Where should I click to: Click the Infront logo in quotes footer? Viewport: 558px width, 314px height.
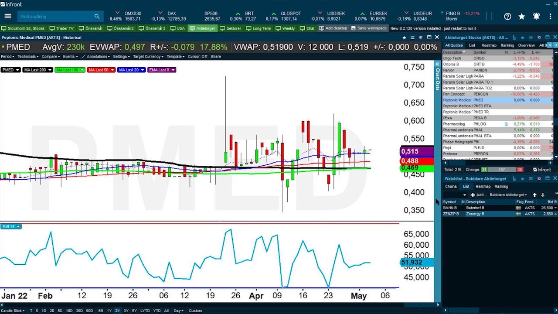coord(542,170)
